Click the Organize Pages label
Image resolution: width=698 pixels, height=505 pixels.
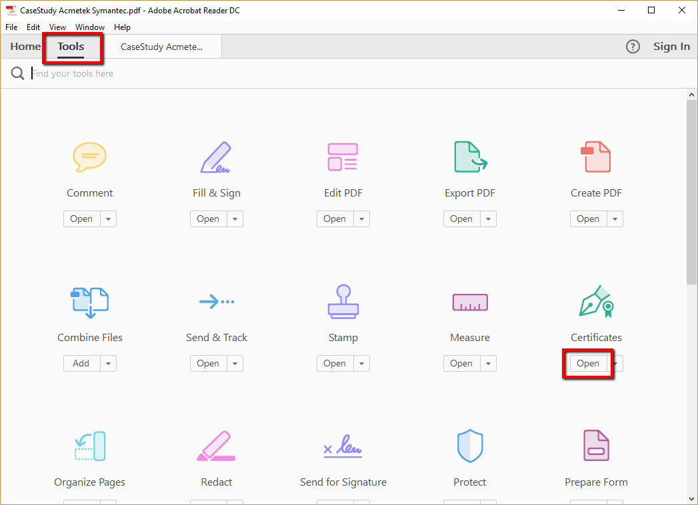pyautogui.click(x=89, y=482)
